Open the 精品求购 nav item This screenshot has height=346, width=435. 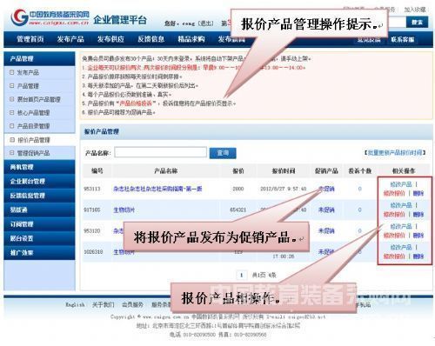pyautogui.click(x=191, y=39)
